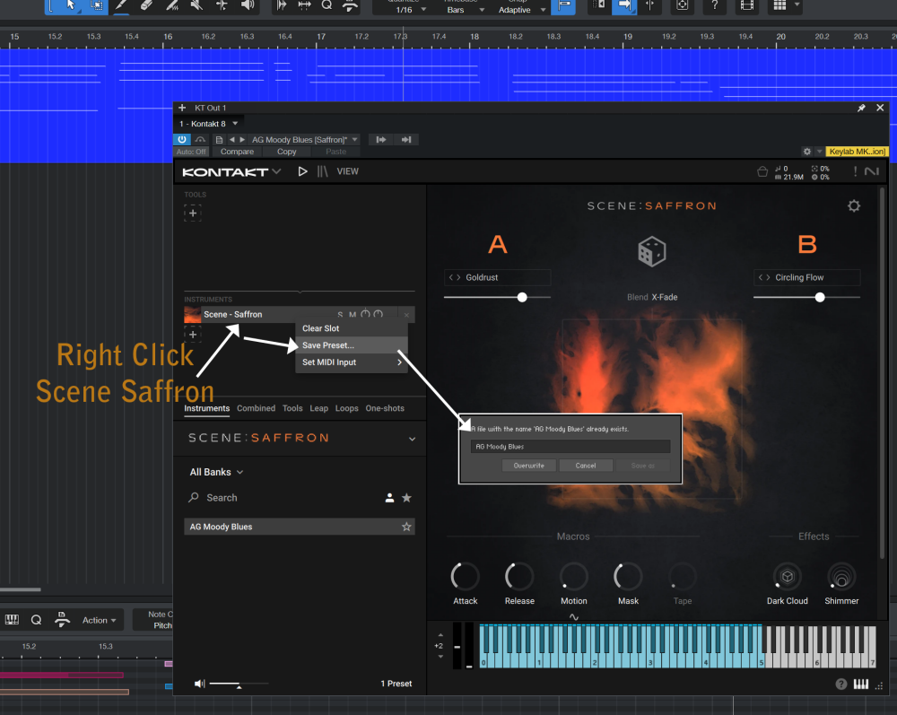Screen dimensions: 897x715
Task: Click the Kontakt play triangle icon
Action: (302, 171)
